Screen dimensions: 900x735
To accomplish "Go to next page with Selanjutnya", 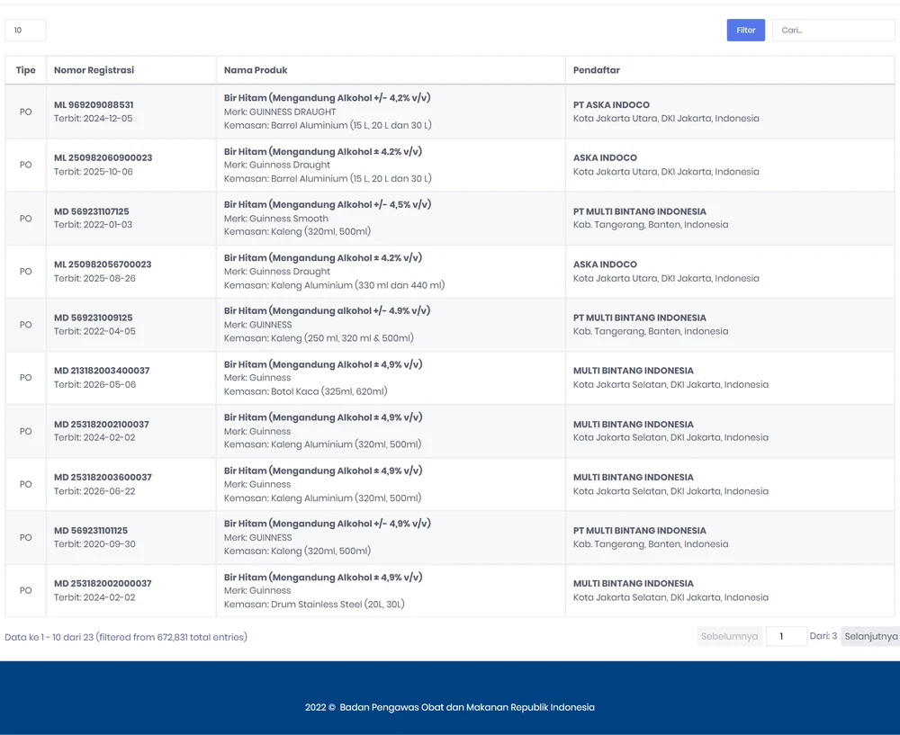I will coord(870,636).
